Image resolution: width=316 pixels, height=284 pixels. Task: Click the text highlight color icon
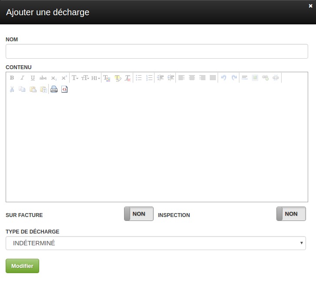[118, 78]
